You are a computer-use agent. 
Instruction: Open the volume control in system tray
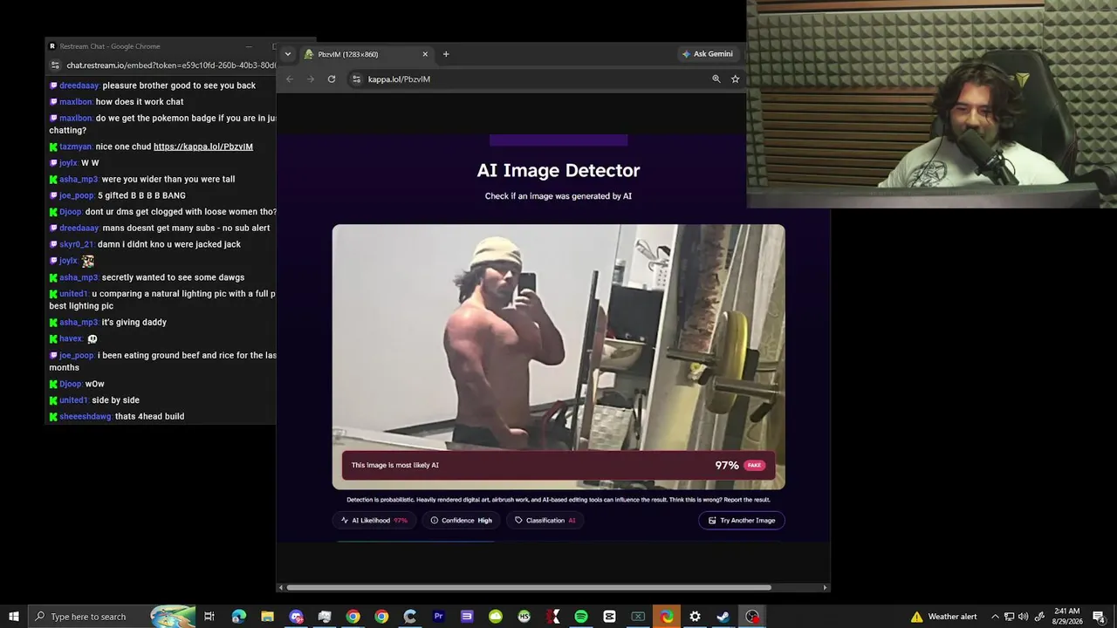[1023, 617]
